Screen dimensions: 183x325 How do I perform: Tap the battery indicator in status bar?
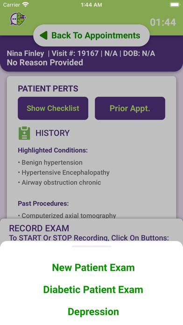pyautogui.click(x=175, y=5)
